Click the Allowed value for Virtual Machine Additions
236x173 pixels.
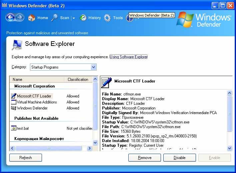pyautogui.click(x=73, y=102)
